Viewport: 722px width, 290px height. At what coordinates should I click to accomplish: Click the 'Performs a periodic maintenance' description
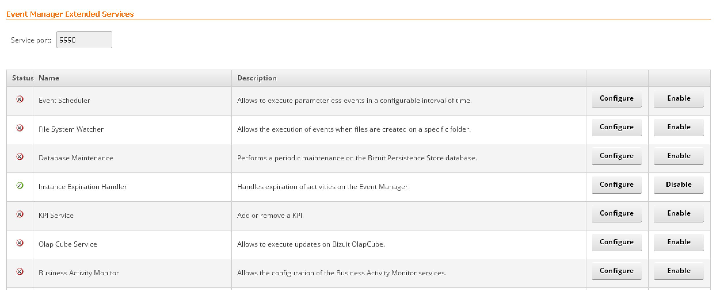click(357, 158)
